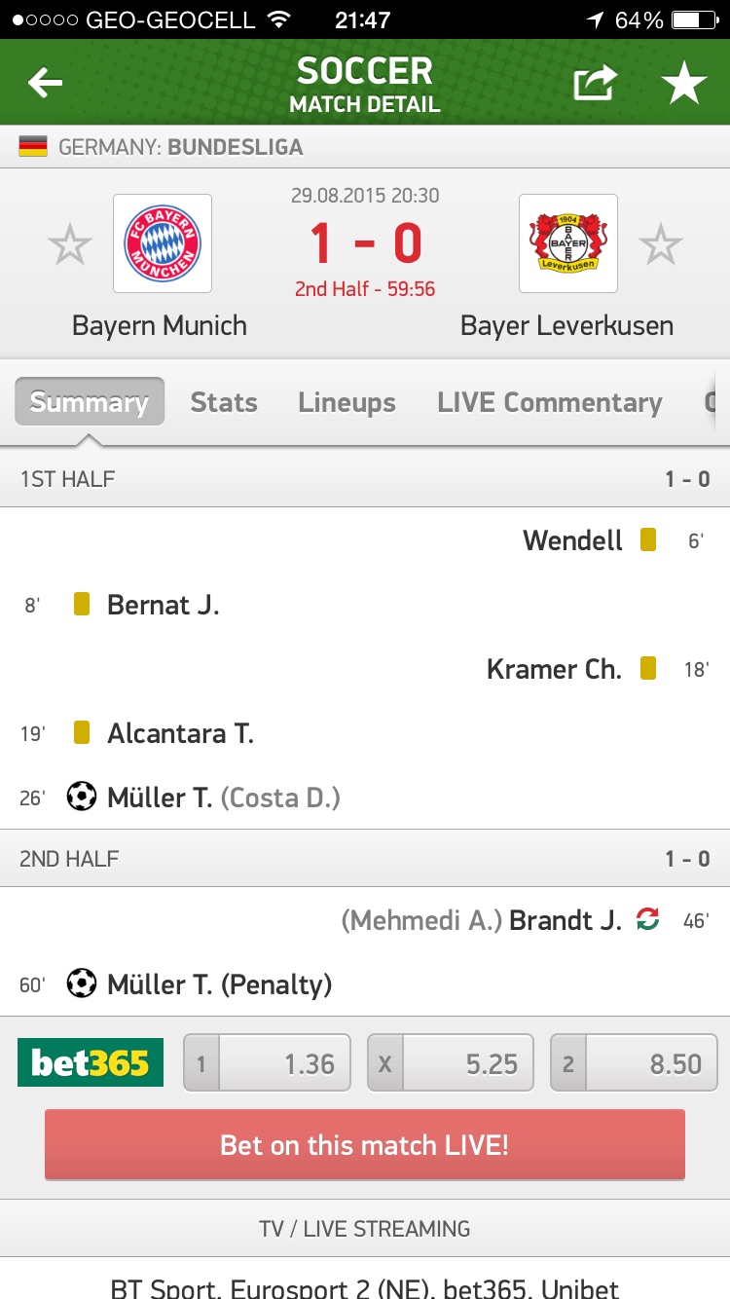The width and height of the screenshot is (730, 1299).
Task: Select away win odds 8.50
Action: pos(635,1062)
